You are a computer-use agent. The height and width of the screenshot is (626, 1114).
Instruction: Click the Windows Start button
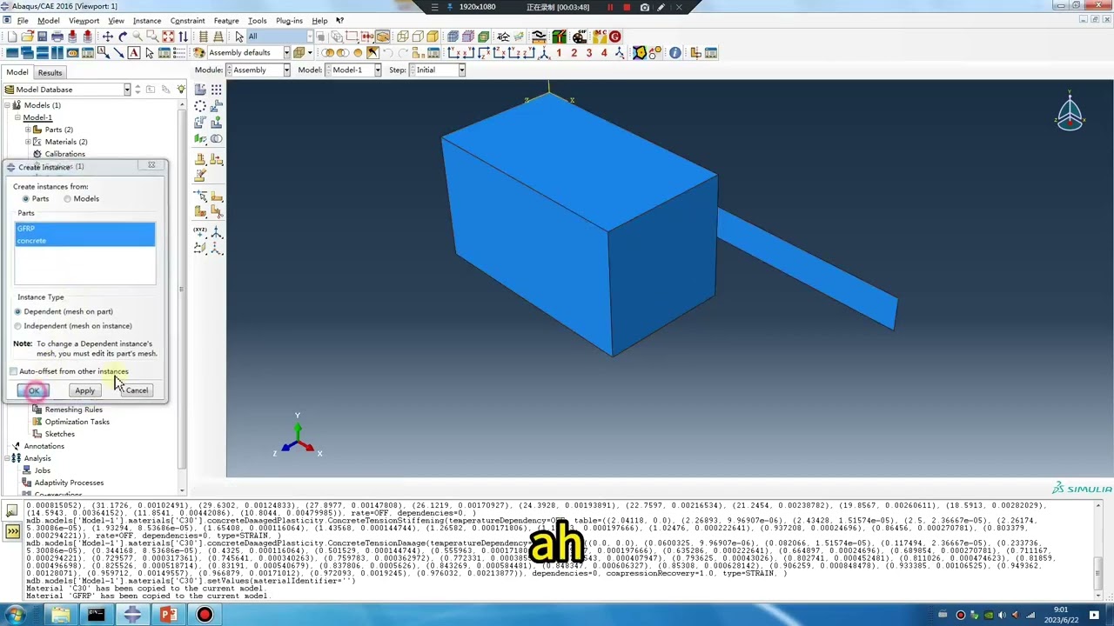click(16, 615)
